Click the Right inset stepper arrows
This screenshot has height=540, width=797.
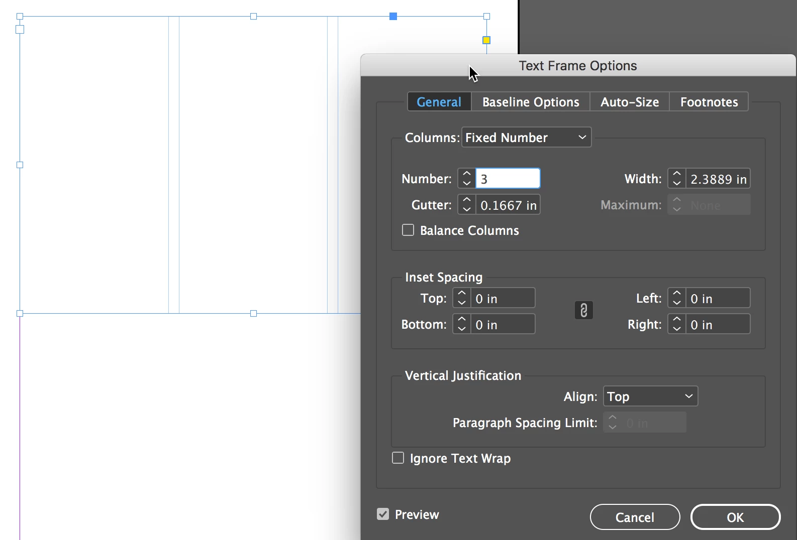677,324
